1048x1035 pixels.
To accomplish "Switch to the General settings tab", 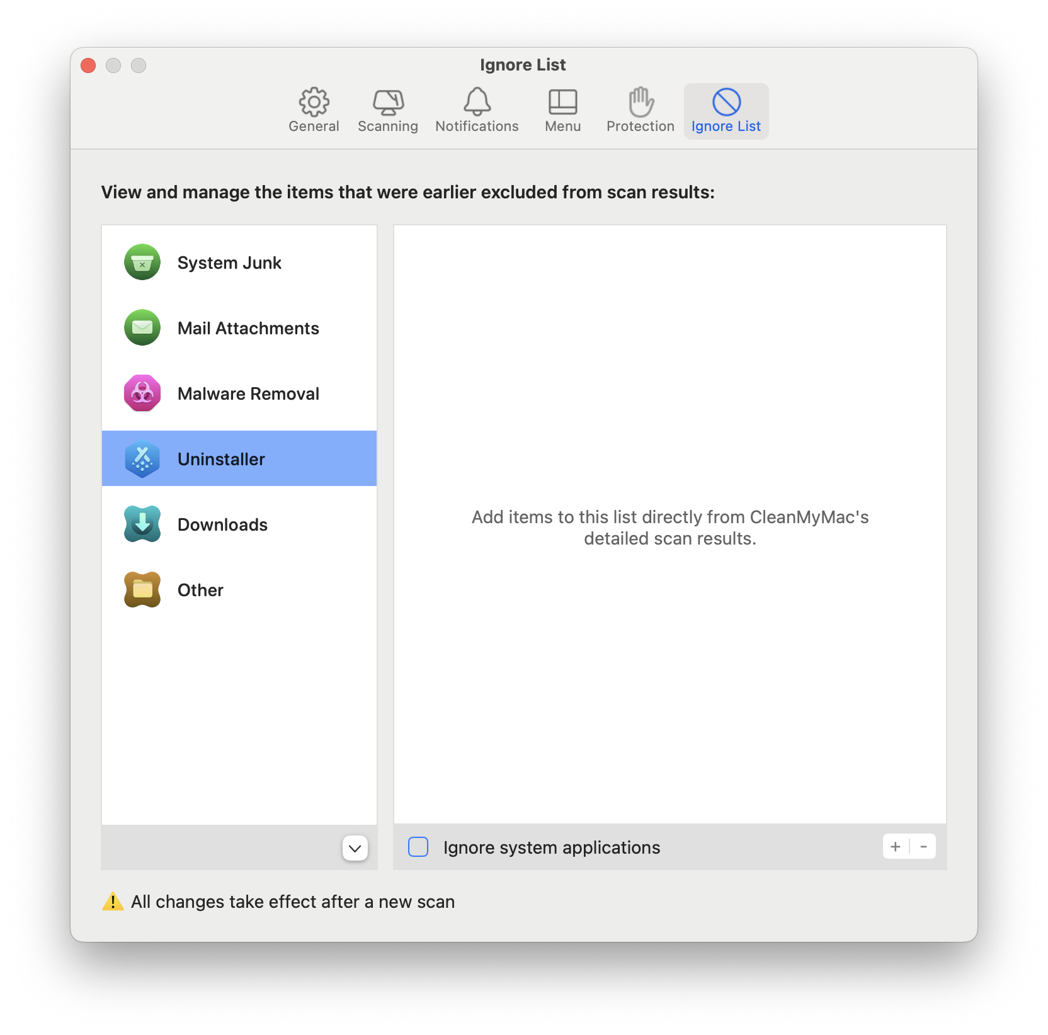I will click(x=314, y=110).
